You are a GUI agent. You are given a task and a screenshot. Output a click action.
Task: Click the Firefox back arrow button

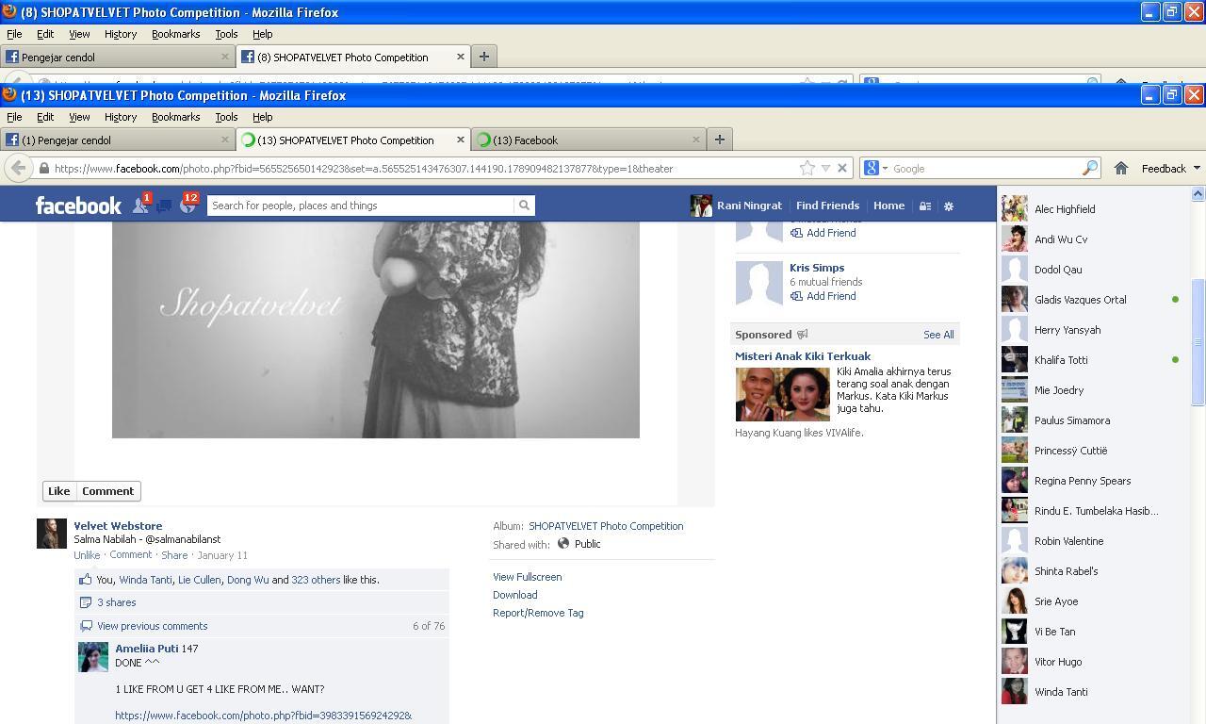[18, 168]
